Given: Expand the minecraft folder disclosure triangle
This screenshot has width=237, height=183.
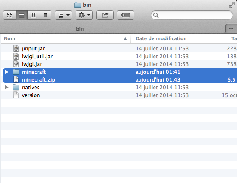Looking at the screenshot, I should (x=6, y=72).
